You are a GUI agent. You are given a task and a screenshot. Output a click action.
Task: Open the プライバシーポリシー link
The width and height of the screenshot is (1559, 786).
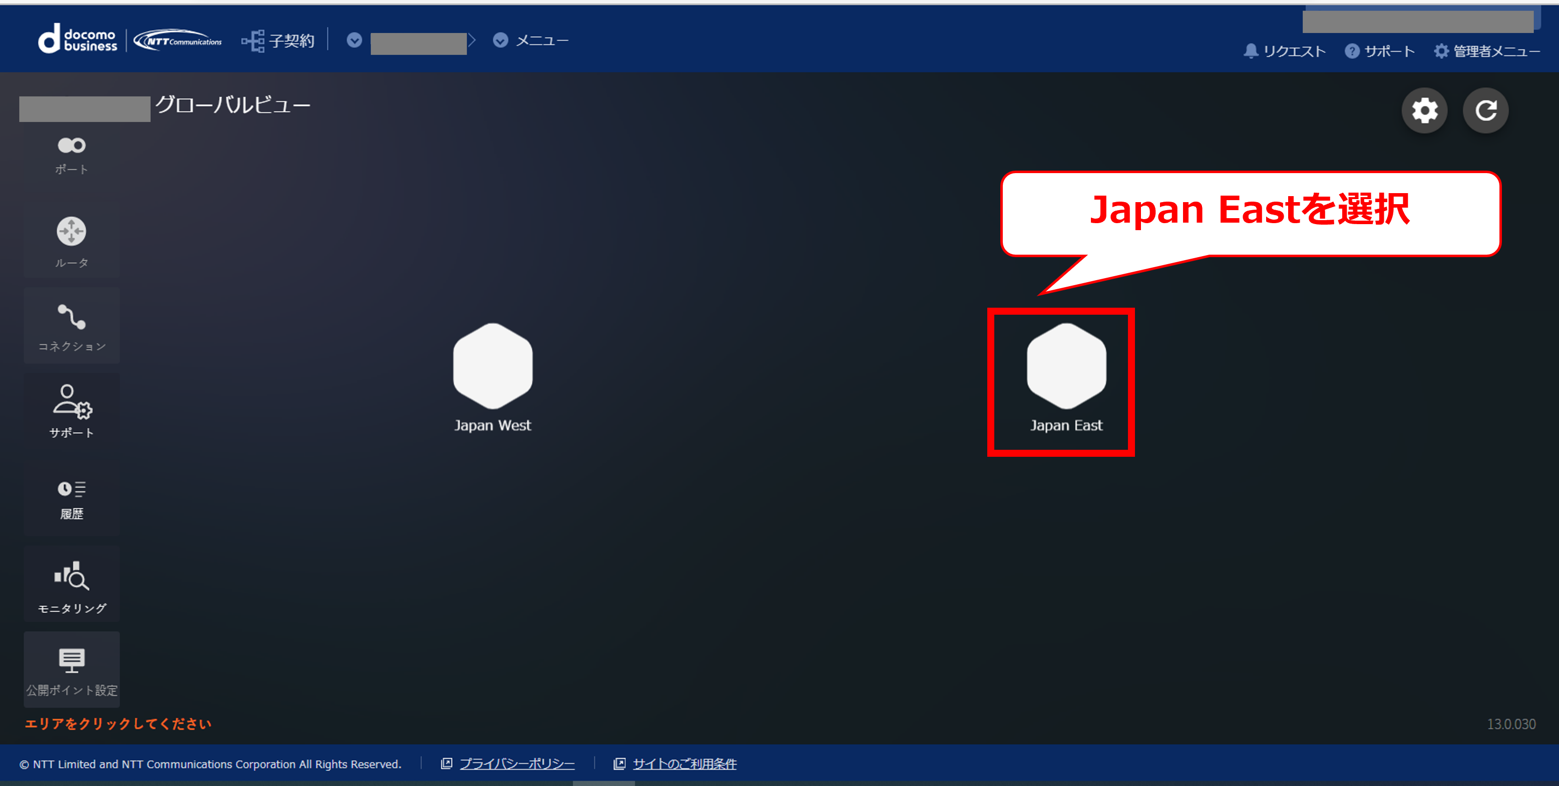517,763
